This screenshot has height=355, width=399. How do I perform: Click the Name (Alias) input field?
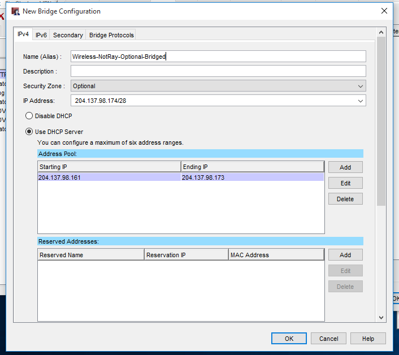218,56
